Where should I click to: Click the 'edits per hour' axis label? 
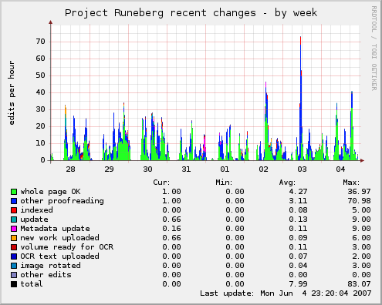tap(12, 93)
